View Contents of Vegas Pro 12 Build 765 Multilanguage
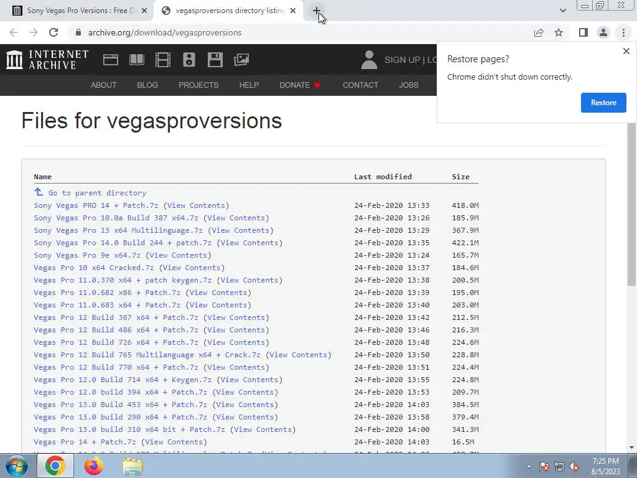 click(x=298, y=355)
